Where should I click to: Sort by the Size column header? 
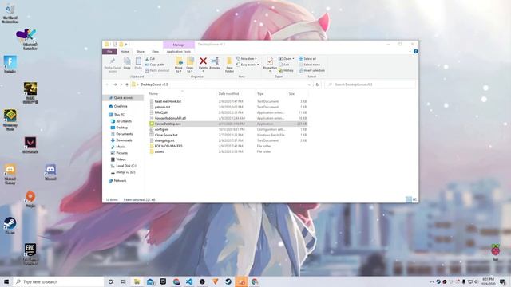coord(291,94)
